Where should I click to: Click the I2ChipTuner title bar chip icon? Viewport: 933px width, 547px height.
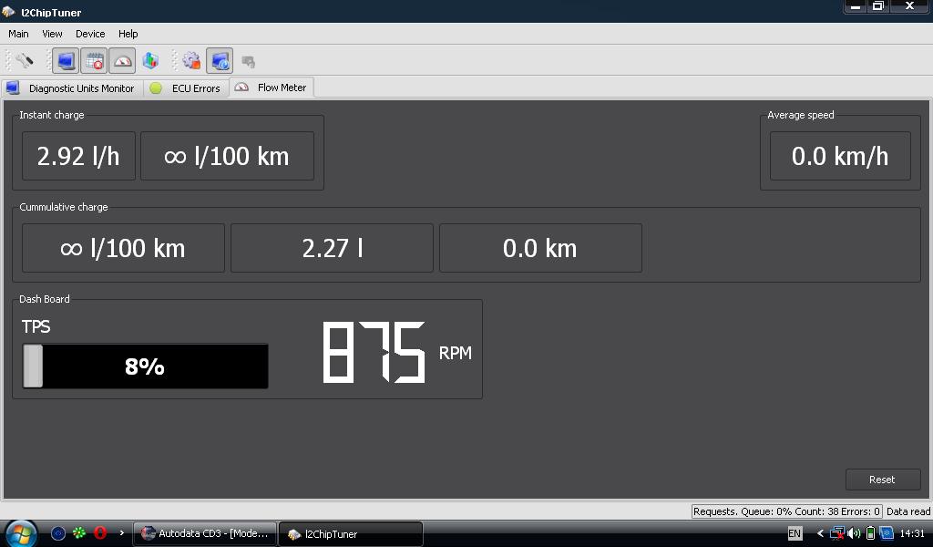pos(8,11)
